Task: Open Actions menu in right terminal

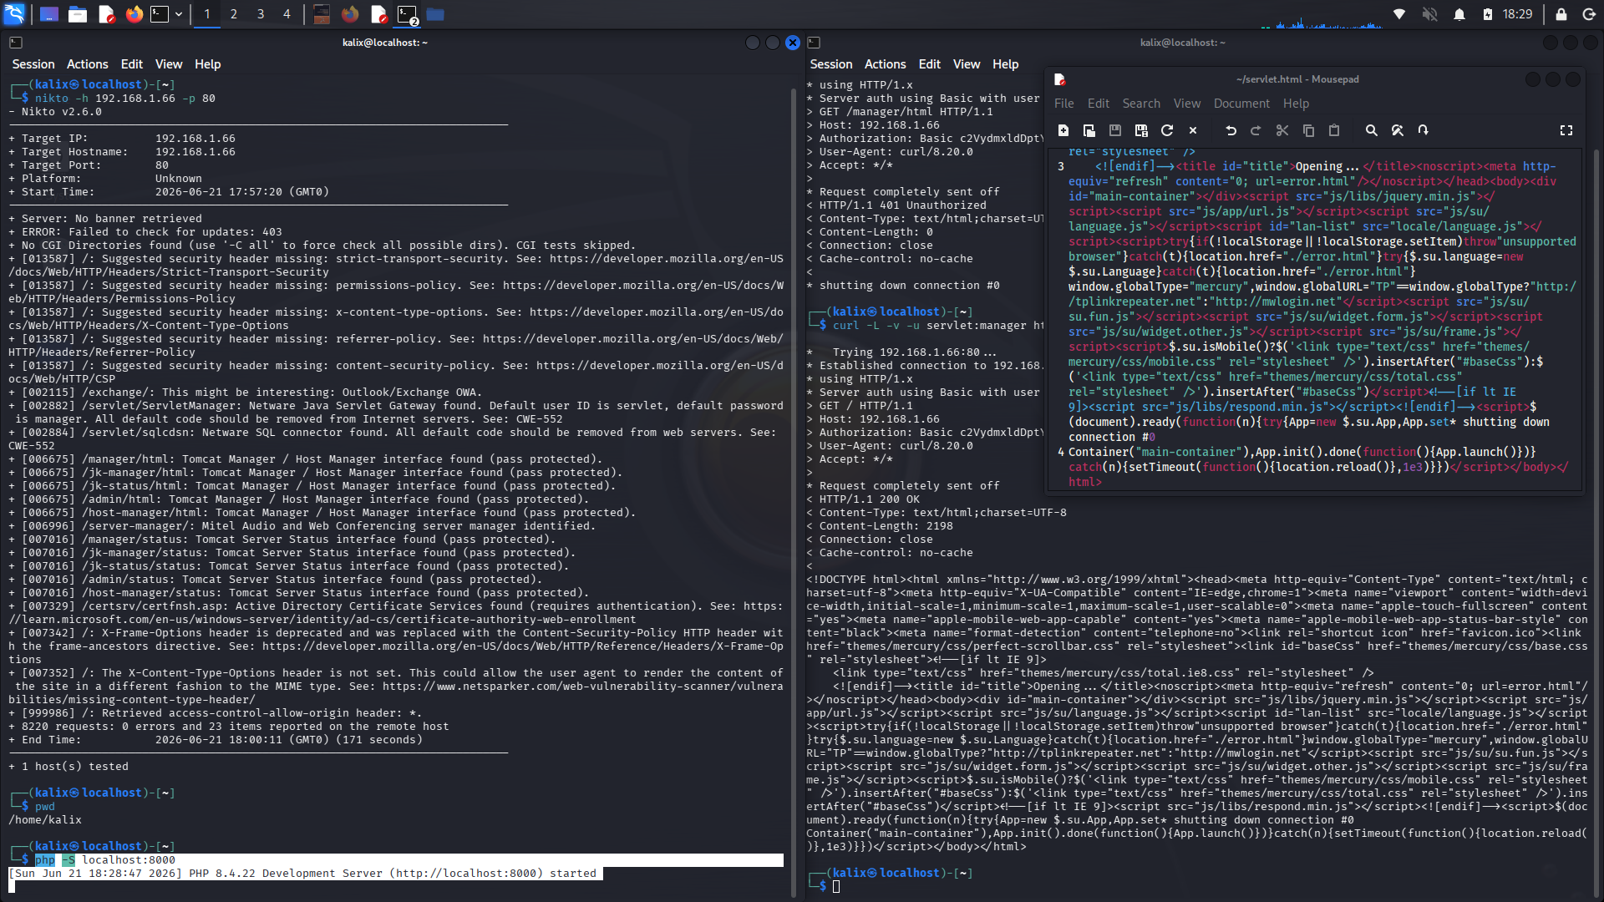Action: [x=886, y=64]
